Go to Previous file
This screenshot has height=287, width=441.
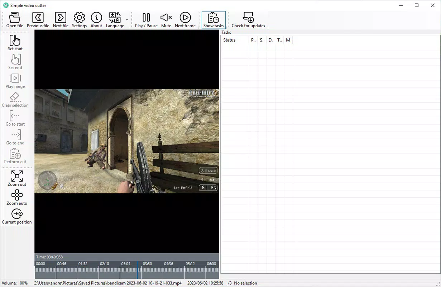click(x=38, y=20)
